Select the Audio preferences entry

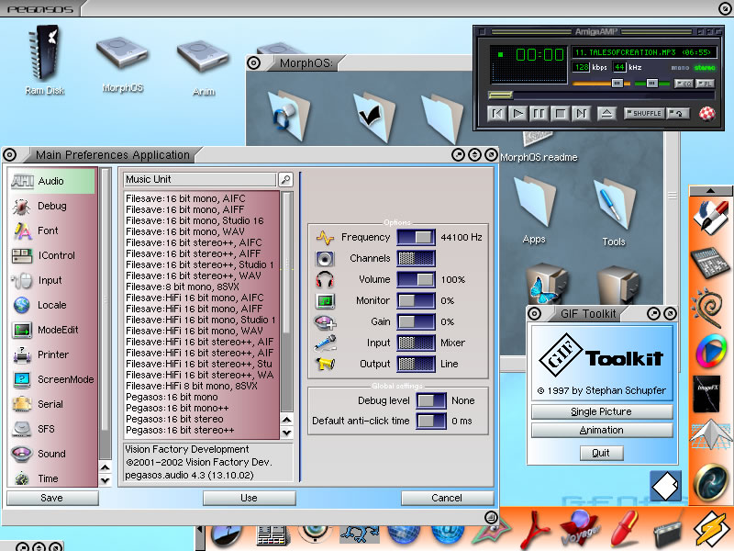pyautogui.click(x=52, y=181)
